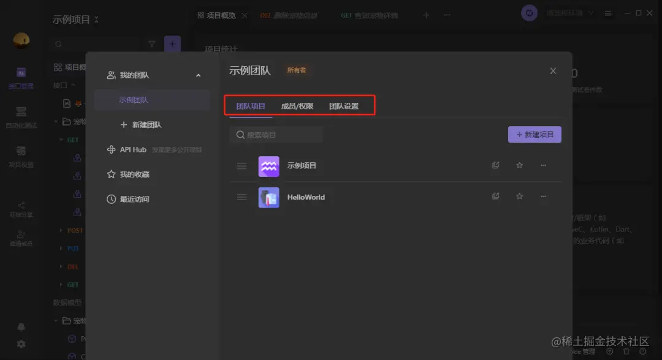Star the HelloWorld project as favorite
The width and height of the screenshot is (662, 360).
tap(519, 196)
